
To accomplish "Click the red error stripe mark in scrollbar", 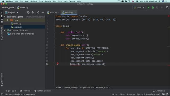I will coord(169,65).
